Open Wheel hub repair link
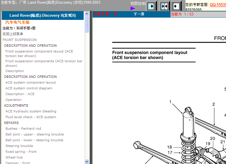The image size is (226, 164). point(14,157)
